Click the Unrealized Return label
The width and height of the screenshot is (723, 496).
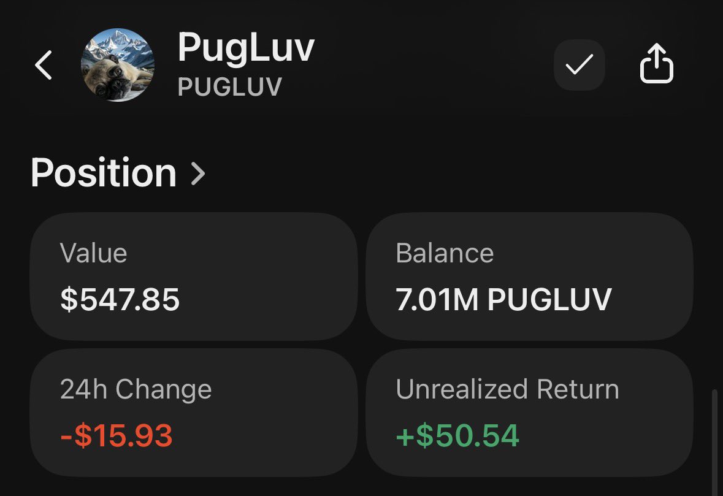(507, 389)
